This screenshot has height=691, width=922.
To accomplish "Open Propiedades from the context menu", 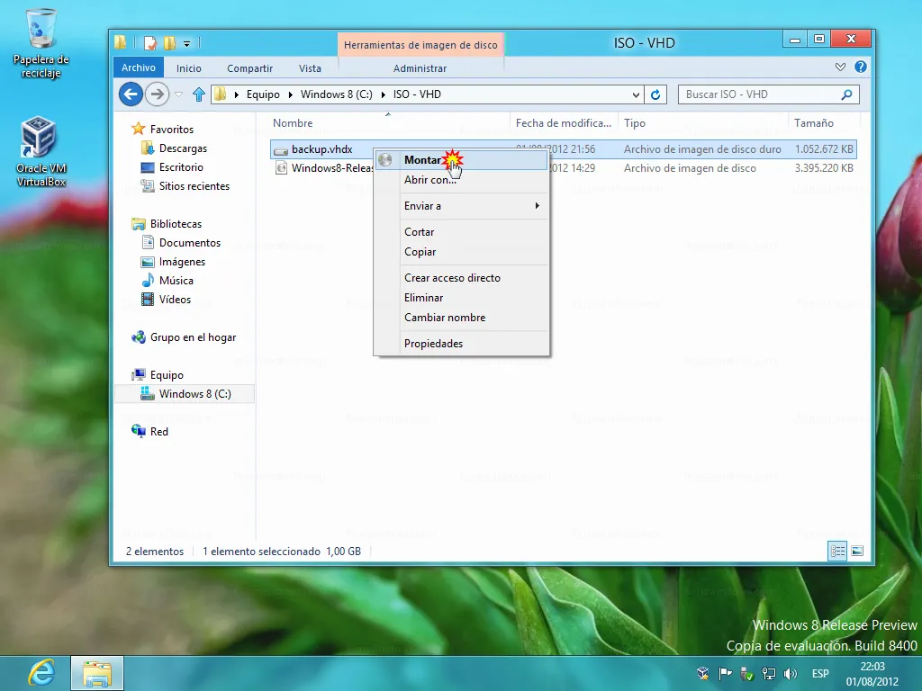I will [x=462, y=343].
